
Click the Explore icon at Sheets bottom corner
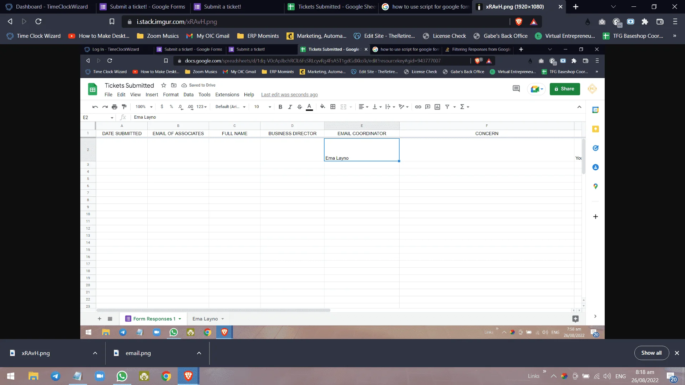(x=575, y=319)
